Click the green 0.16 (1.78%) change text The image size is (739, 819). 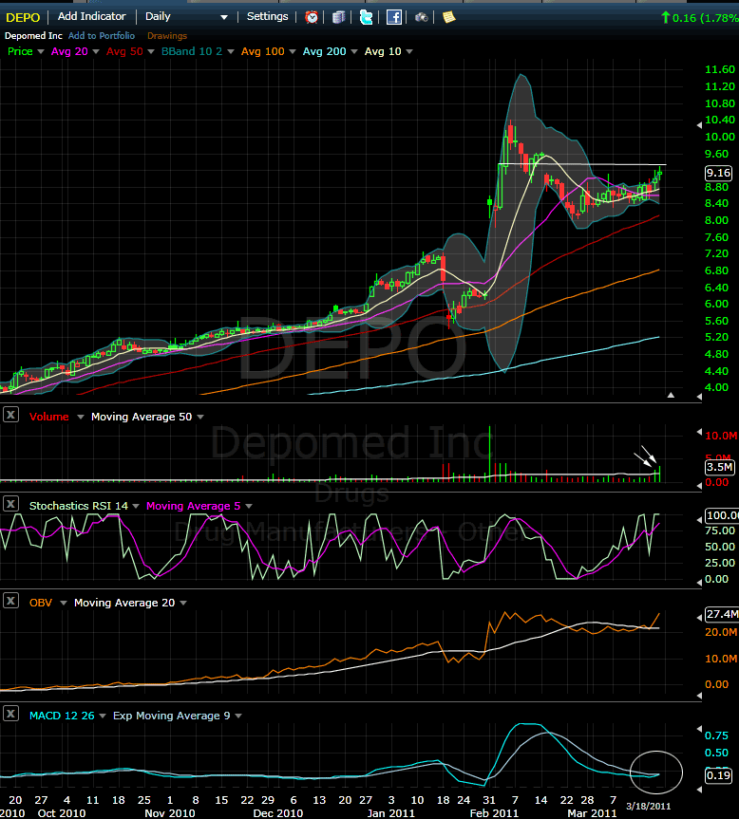[x=705, y=18]
